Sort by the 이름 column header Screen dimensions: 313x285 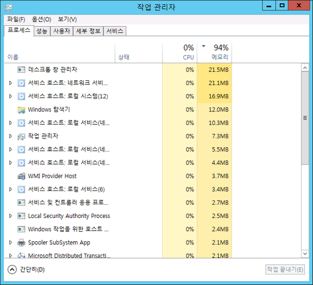point(59,53)
